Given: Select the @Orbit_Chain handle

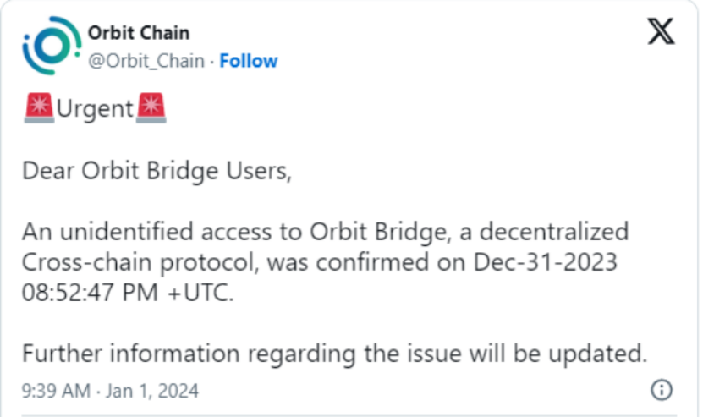Looking at the screenshot, I should point(146,61).
